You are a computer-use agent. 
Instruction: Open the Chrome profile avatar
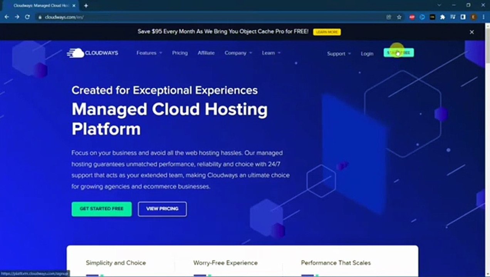pyautogui.click(x=473, y=17)
